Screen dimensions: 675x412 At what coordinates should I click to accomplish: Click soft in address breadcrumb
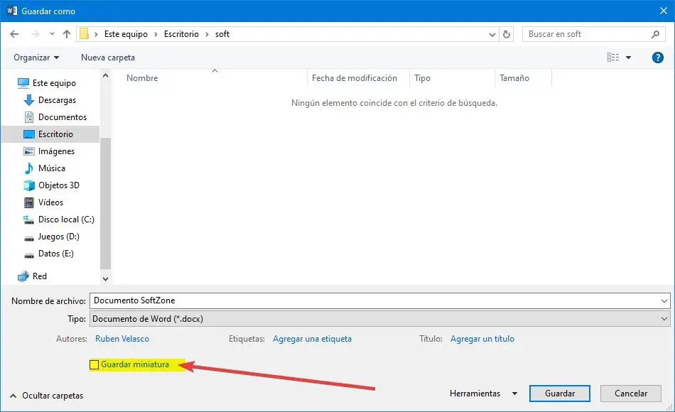(x=222, y=34)
